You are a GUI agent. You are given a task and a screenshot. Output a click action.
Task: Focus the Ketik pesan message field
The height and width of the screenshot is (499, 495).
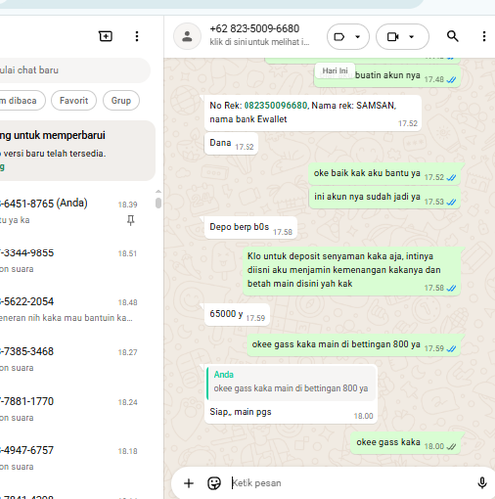[x=349, y=483]
